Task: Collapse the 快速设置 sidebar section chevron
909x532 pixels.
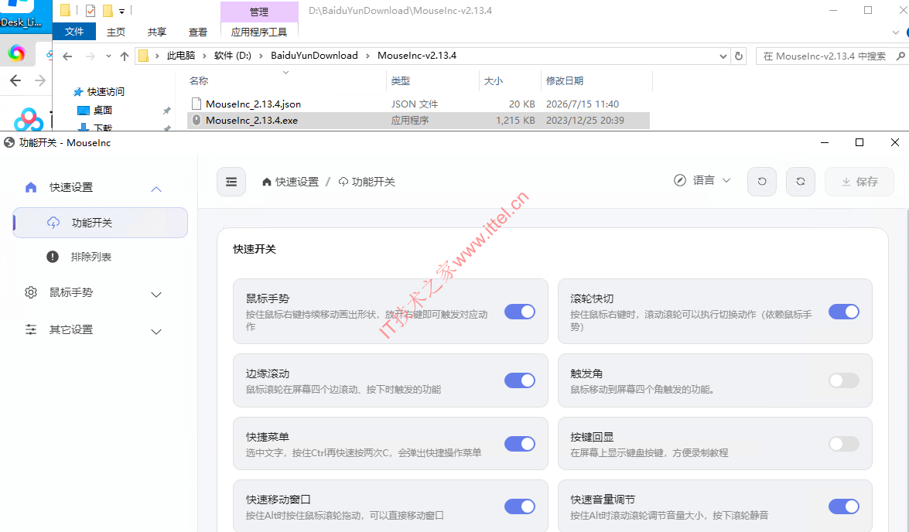Action: coord(156,189)
